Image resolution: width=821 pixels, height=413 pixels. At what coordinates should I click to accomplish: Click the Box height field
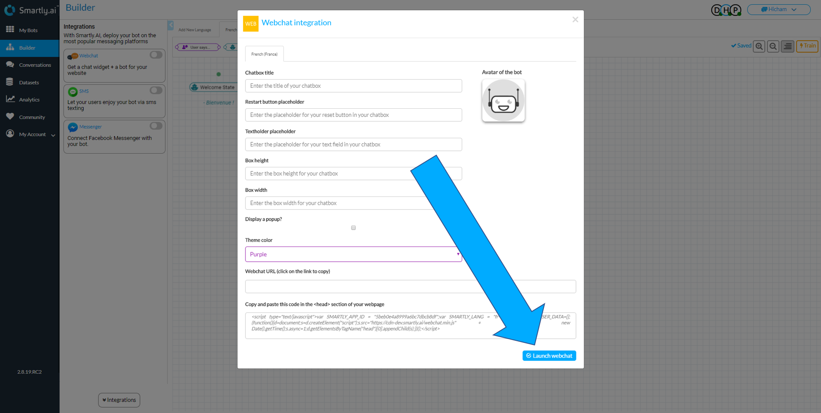point(353,173)
